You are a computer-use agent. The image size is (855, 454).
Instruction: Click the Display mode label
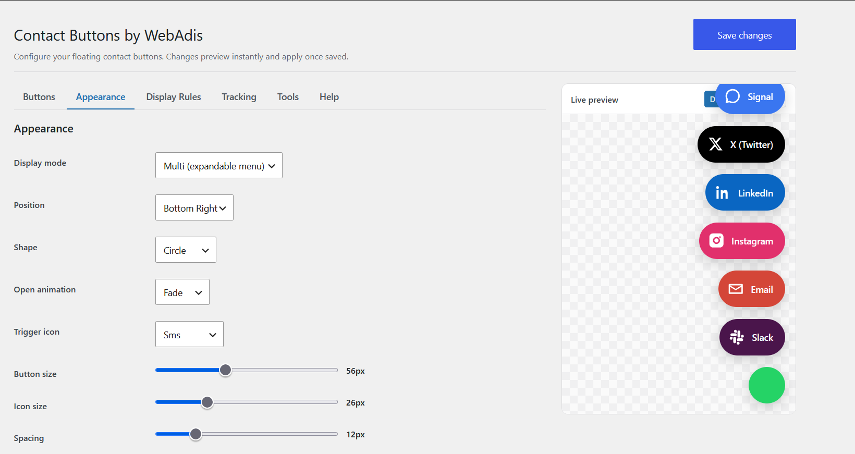coord(40,163)
